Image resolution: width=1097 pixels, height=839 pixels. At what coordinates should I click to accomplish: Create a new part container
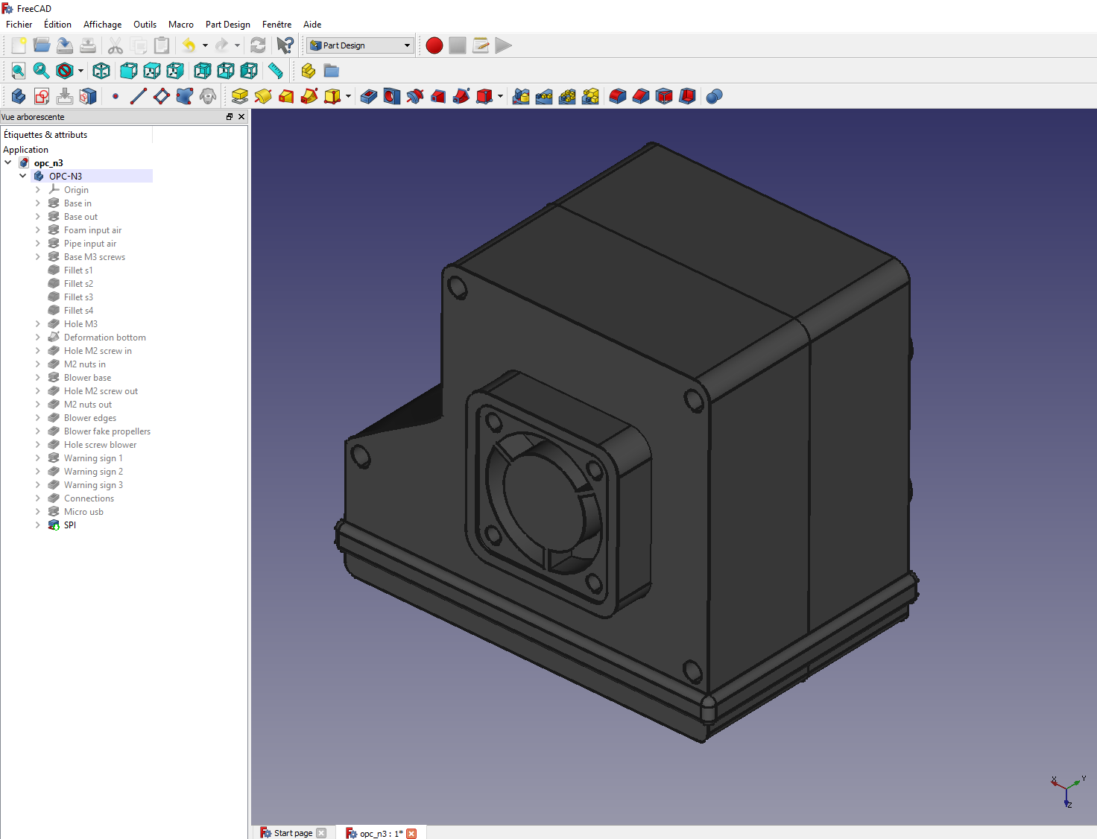[x=308, y=71]
